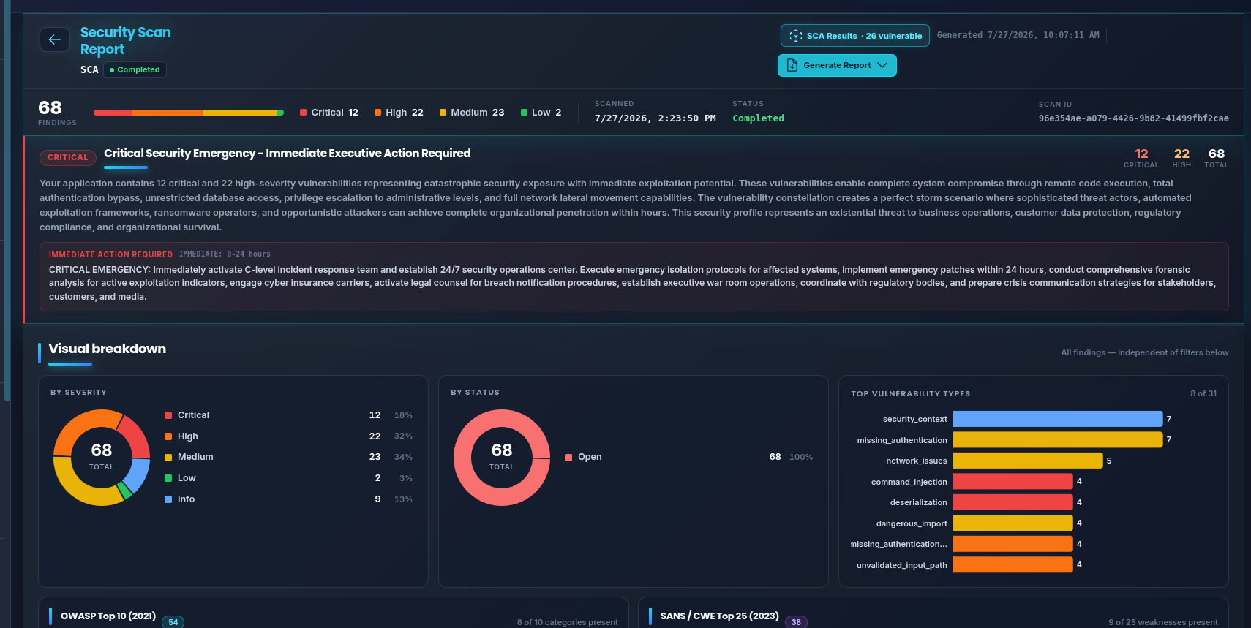Click the security_context bar
Image resolution: width=1251 pixels, height=628 pixels.
pyautogui.click(x=1058, y=419)
